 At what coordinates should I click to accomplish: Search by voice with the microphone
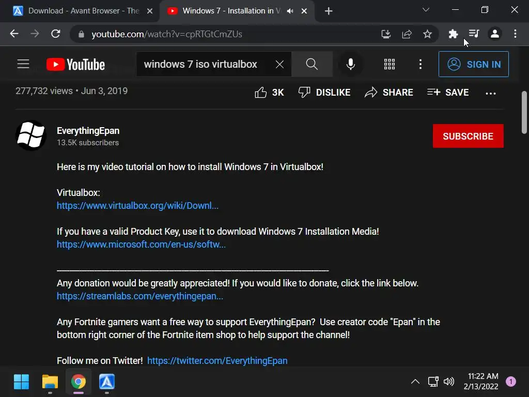coord(351,64)
